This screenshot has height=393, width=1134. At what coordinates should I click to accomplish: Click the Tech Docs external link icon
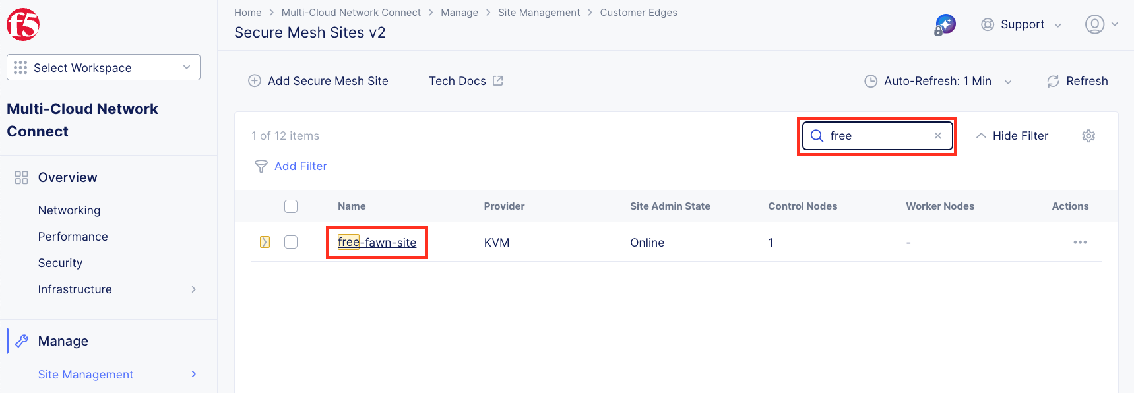point(498,80)
